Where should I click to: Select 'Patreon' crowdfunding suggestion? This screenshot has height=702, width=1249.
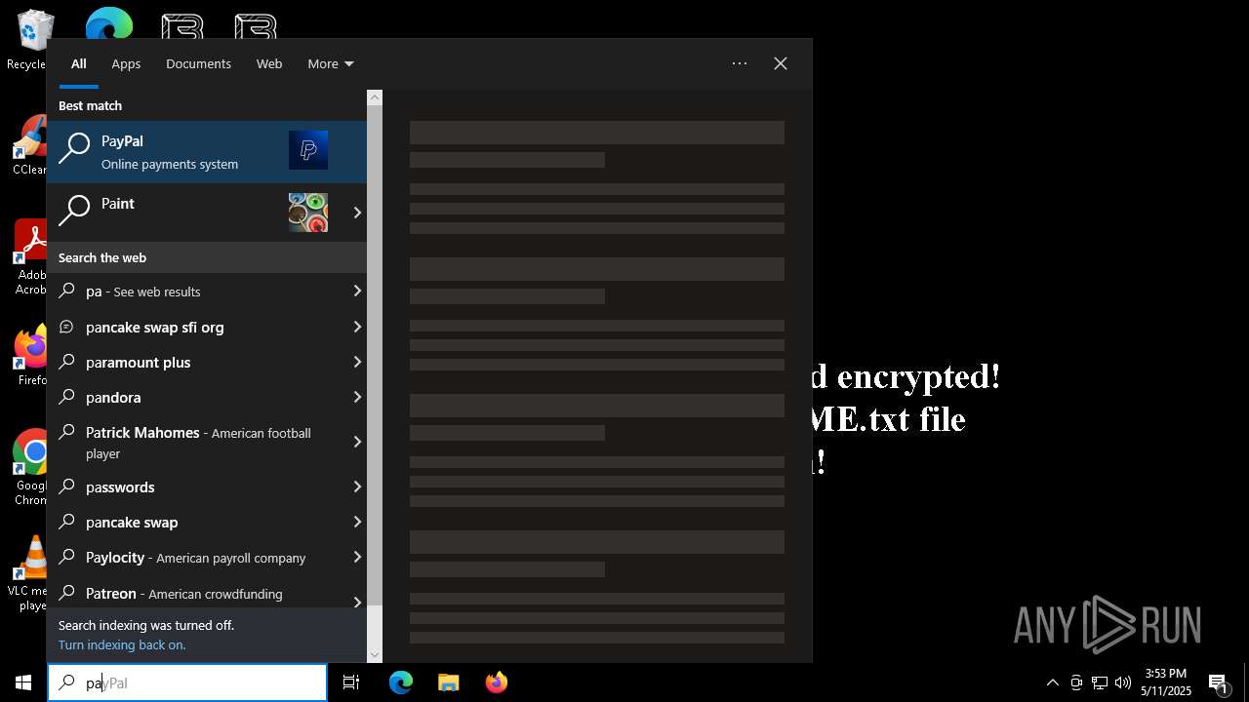[x=196, y=593]
